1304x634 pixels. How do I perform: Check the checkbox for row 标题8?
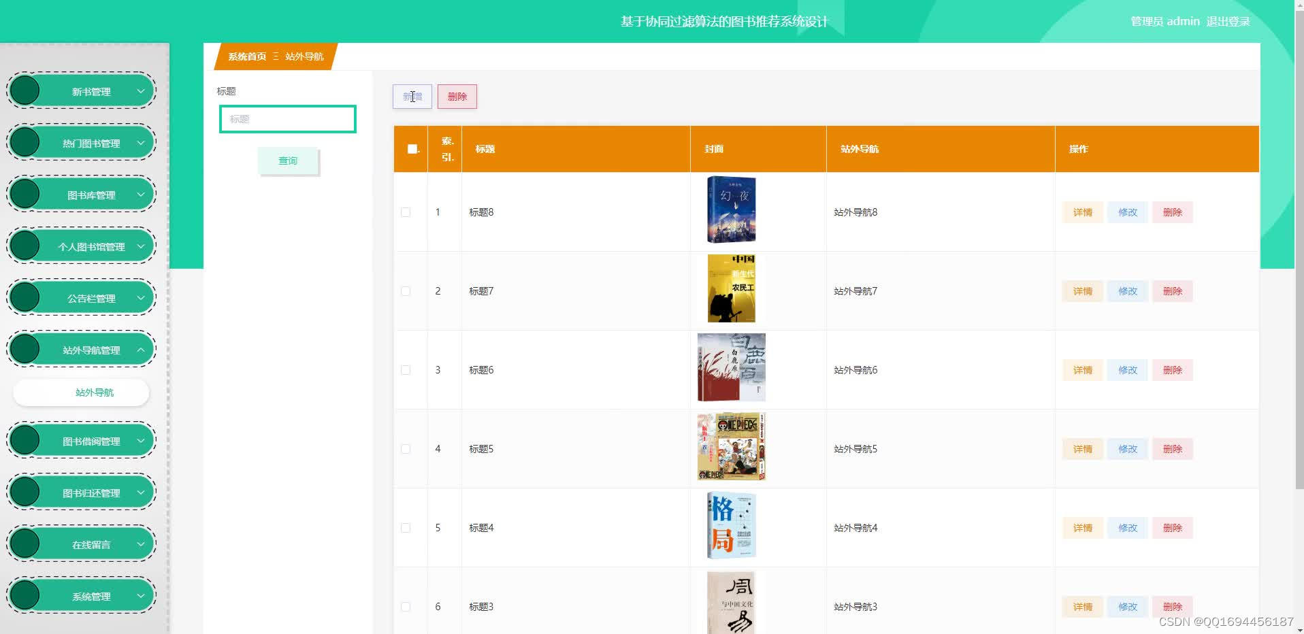[x=406, y=212]
